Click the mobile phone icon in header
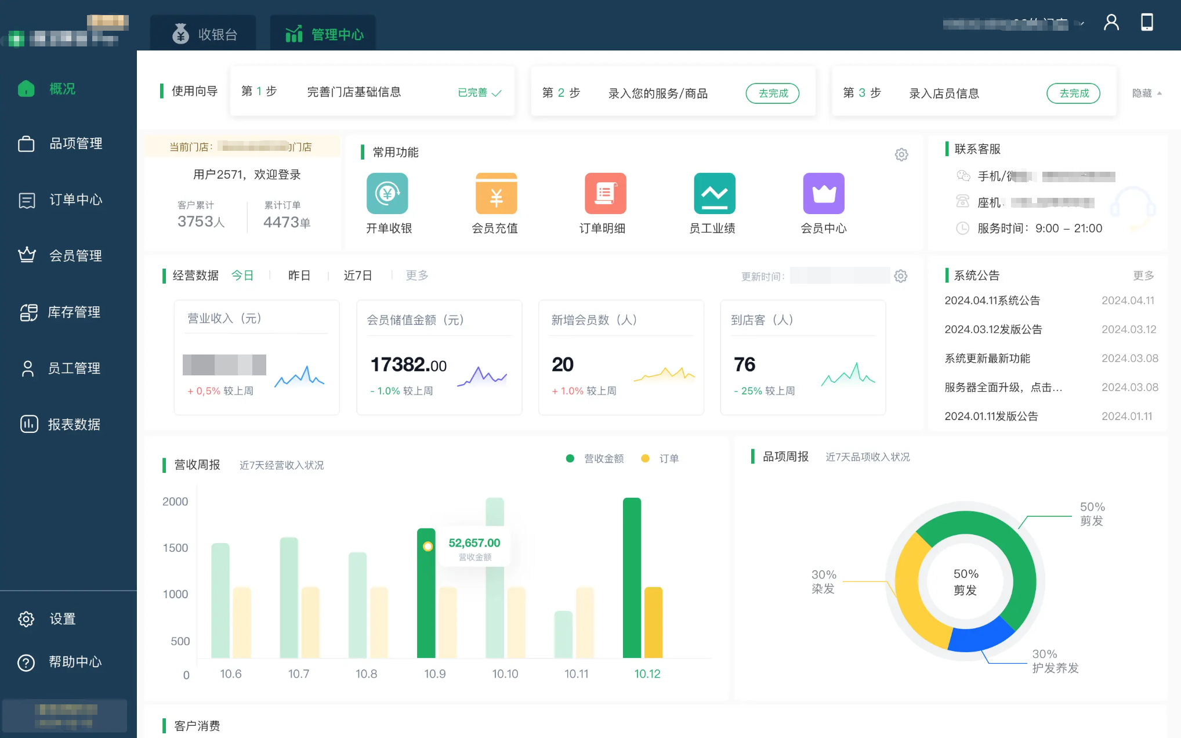 [1146, 23]
